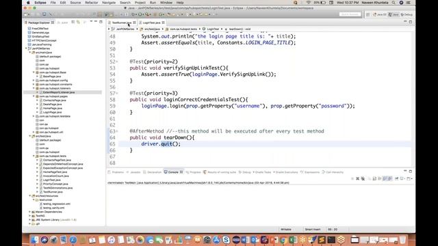Select the Console tab
Screen dimensions: 438x246
[x=173, y=172]
